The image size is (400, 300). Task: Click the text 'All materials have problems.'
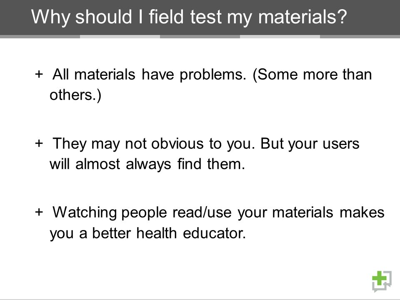pos(150,75)
